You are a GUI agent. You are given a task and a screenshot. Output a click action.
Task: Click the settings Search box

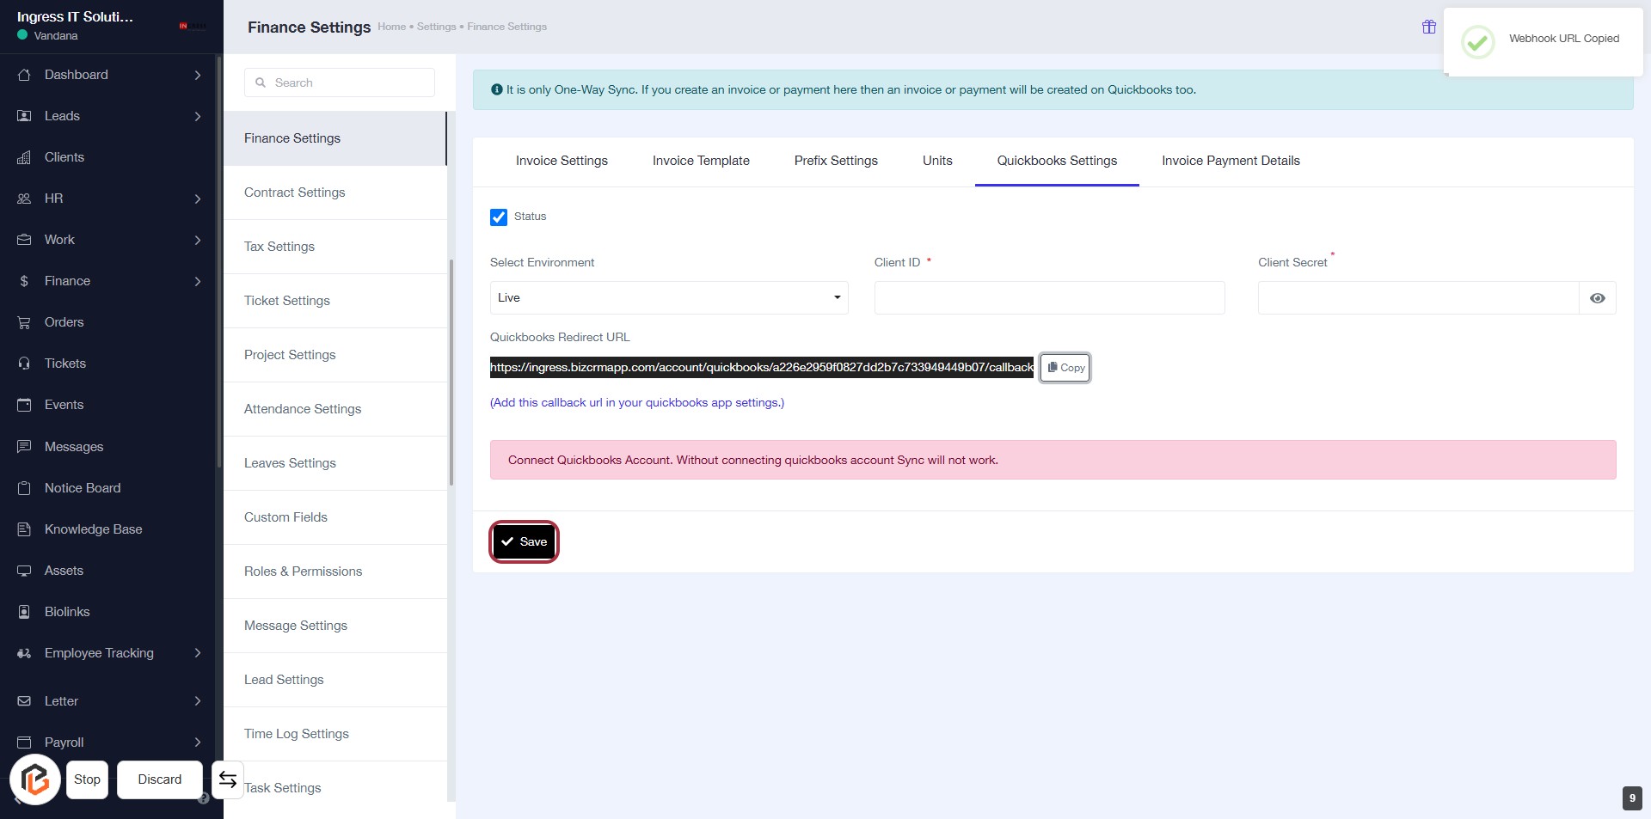click(x=340, y=83)
